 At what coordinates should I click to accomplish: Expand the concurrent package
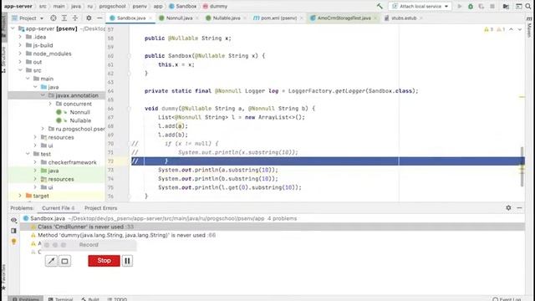(50, 104)
